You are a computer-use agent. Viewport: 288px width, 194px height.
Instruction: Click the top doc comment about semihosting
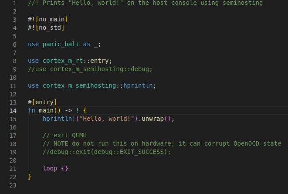(145, 3)
